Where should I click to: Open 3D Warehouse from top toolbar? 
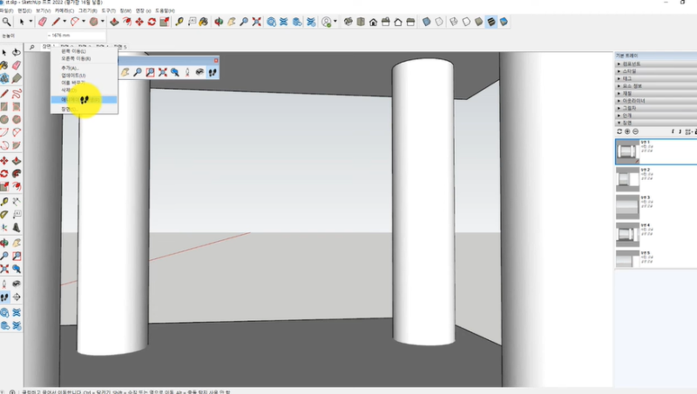[x=271, y=22]
